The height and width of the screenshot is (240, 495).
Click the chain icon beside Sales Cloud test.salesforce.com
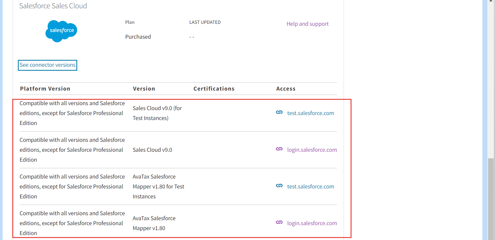coord(279,113)
